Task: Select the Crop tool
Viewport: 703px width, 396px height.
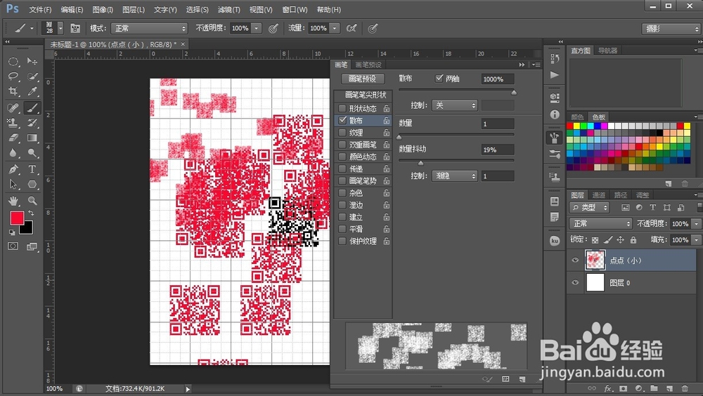Action: pyautogui.click(x=13, y=92)
